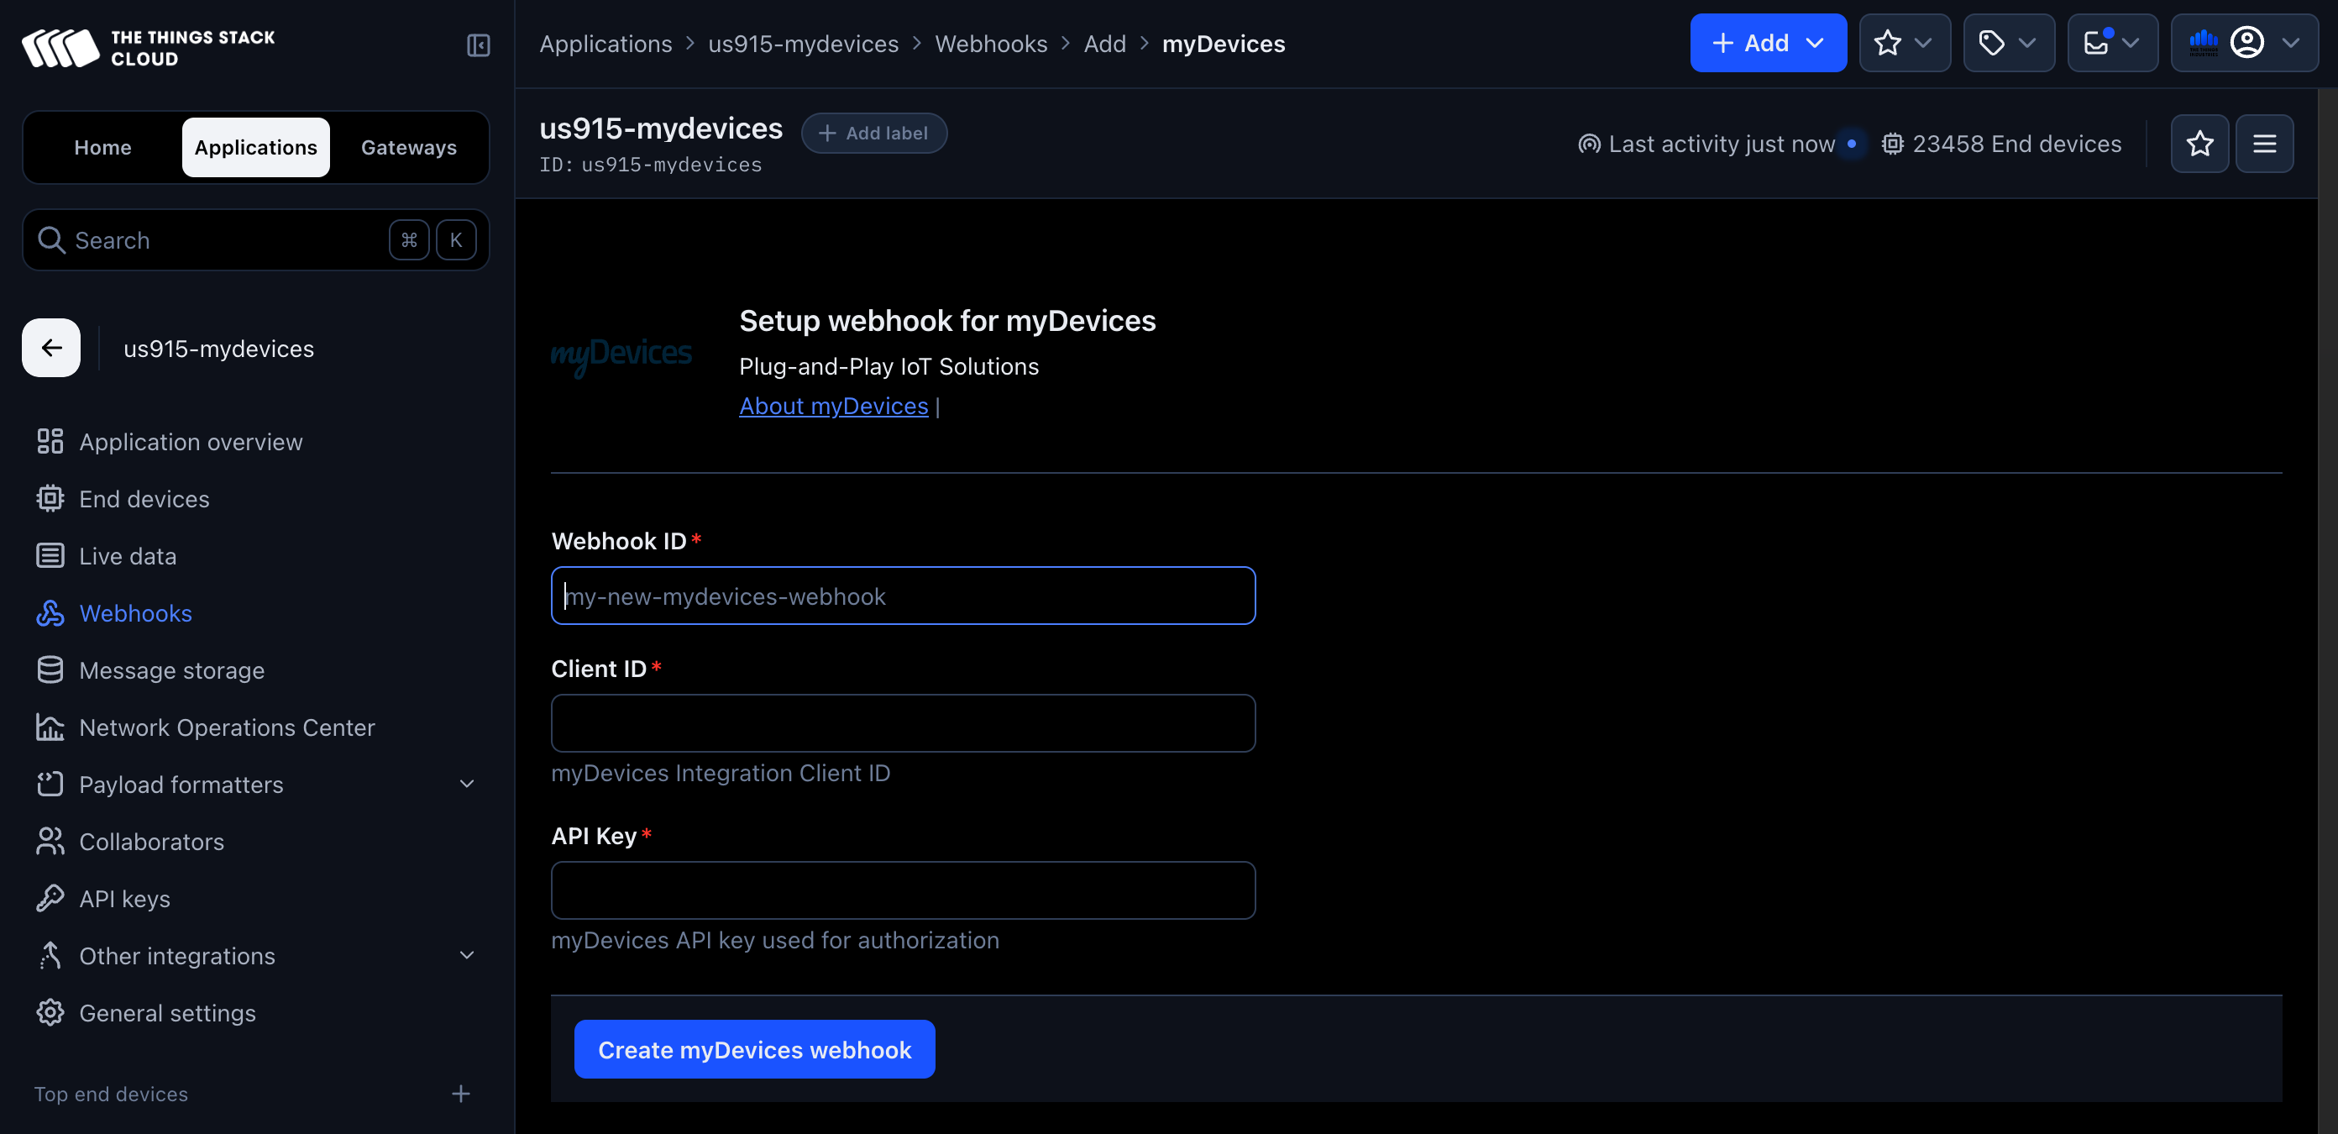Focus the API Key input field

coord(903,890)
